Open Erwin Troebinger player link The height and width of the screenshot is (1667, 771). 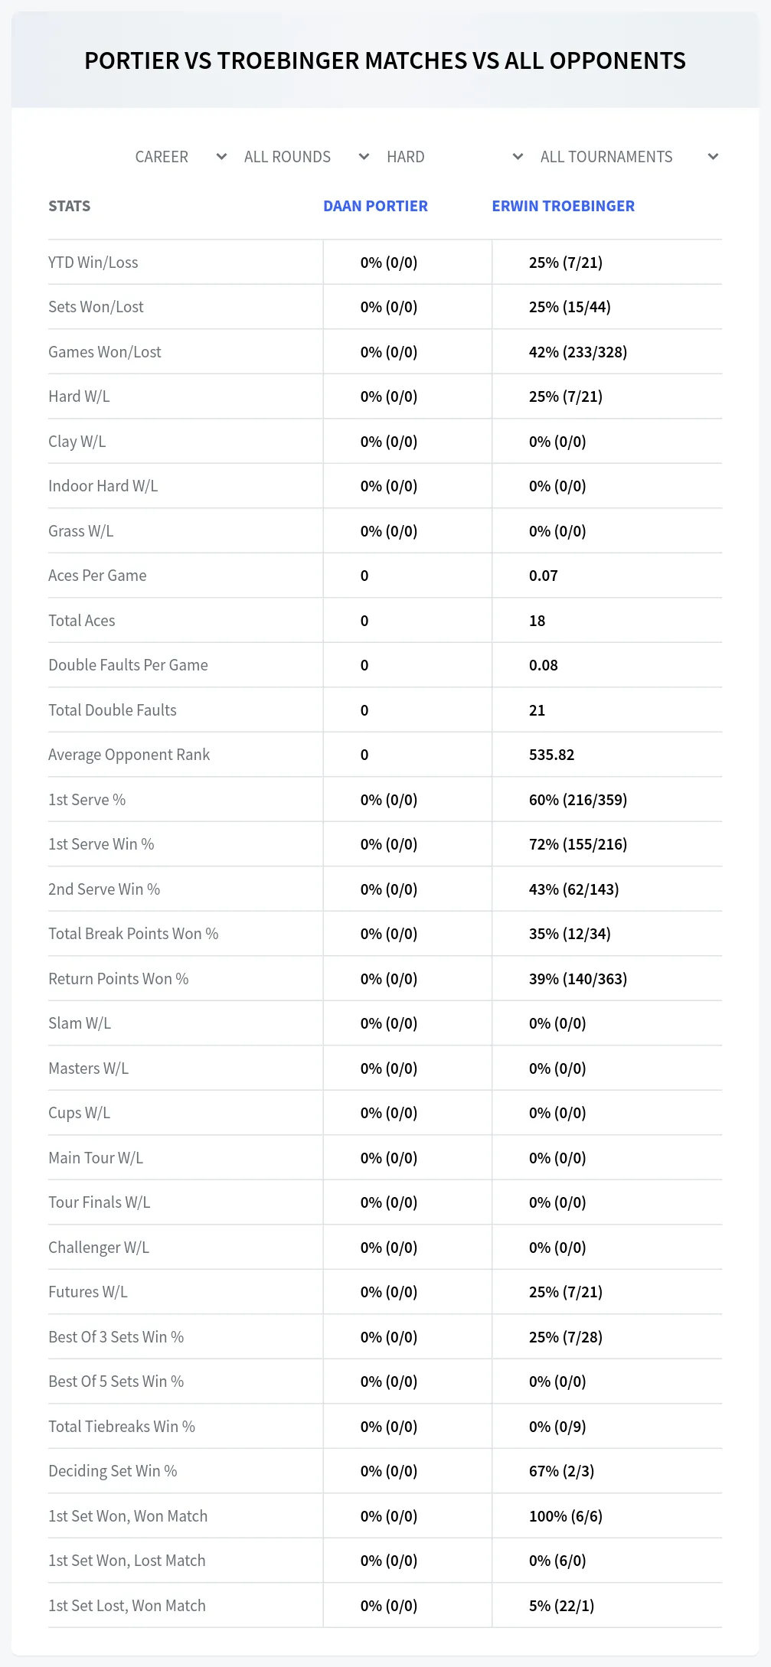point(563,206)
